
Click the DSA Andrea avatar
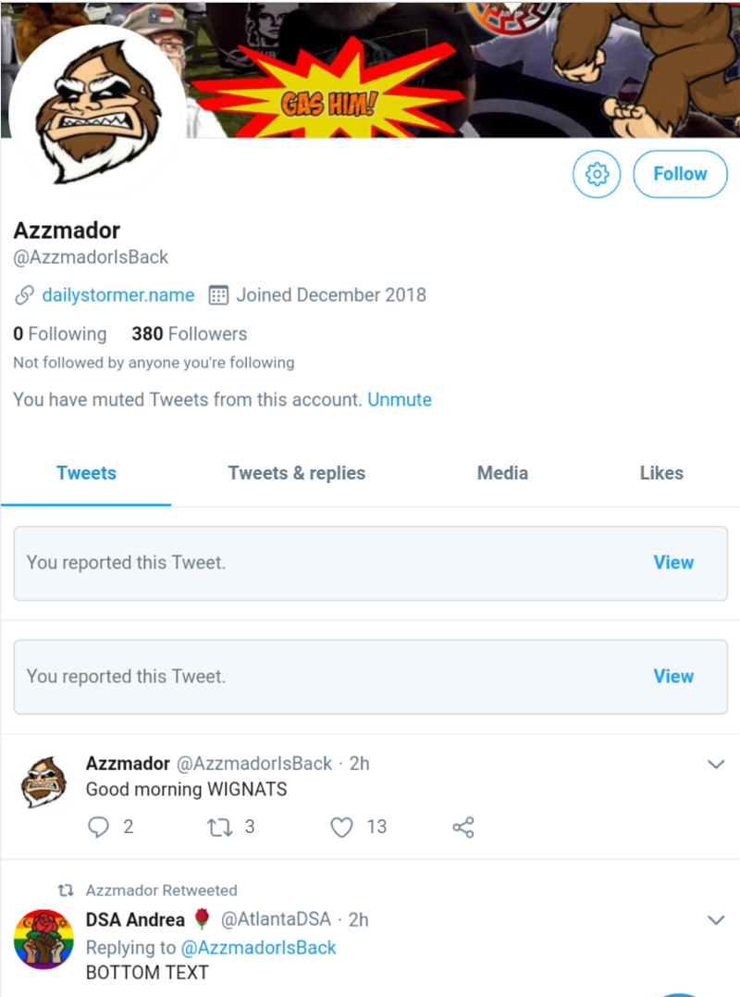click(44, 939)
